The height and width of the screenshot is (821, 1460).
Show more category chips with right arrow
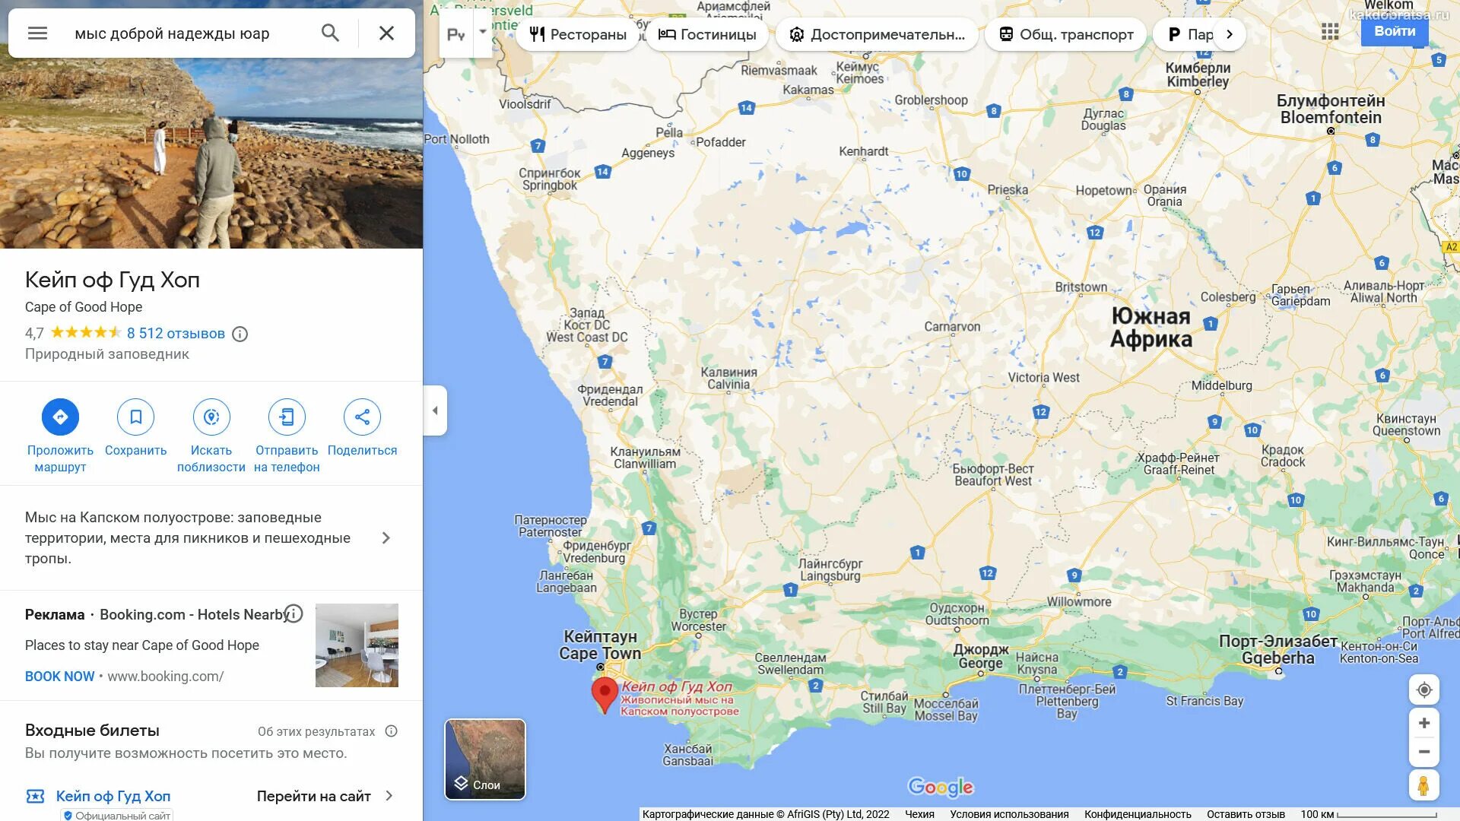1230,34
